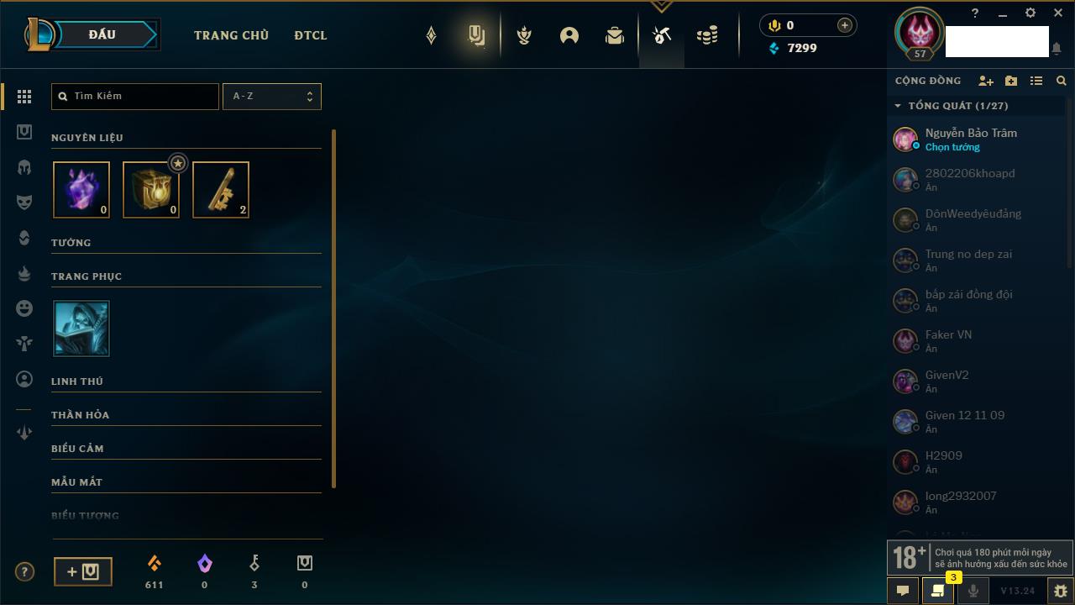Image resolution: width=1075 pixels, height=605 pixels.
Task: Click the plus button to purchase RP
Action: coord(845,25)
